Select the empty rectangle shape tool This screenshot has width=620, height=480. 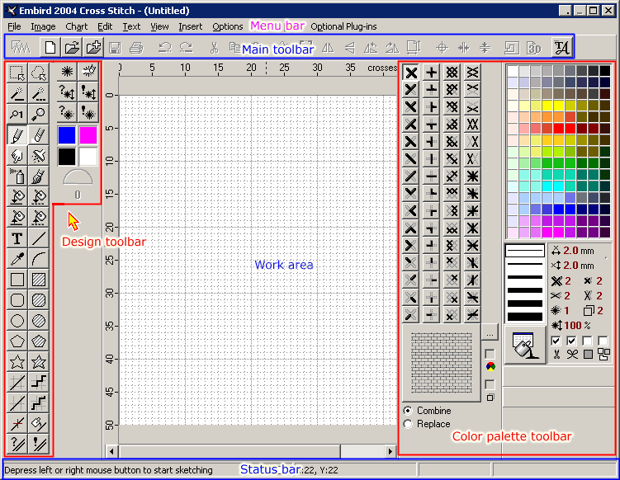click(17, 280)
